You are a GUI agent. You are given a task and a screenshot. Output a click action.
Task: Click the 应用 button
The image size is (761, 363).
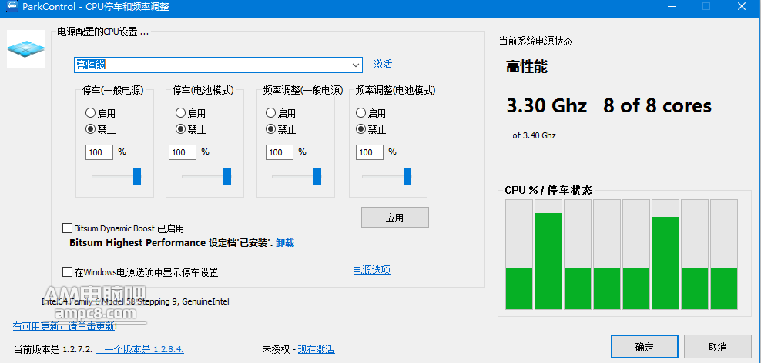point(395,218)
